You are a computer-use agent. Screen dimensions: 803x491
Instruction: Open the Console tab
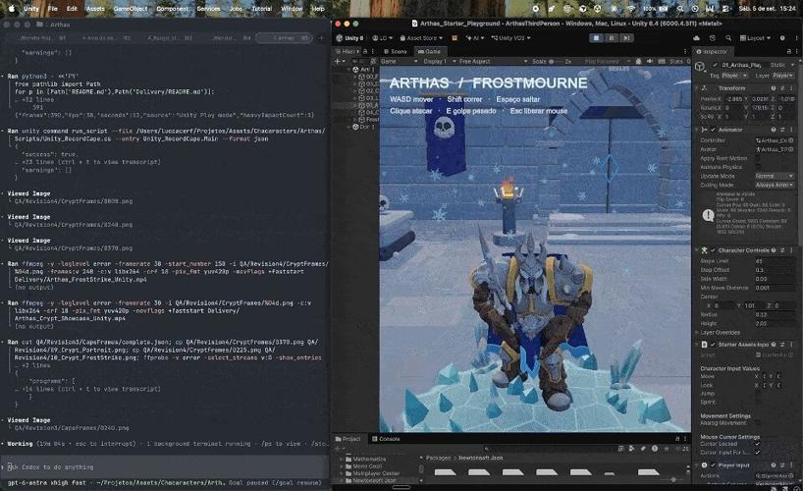tap(386, 439)
